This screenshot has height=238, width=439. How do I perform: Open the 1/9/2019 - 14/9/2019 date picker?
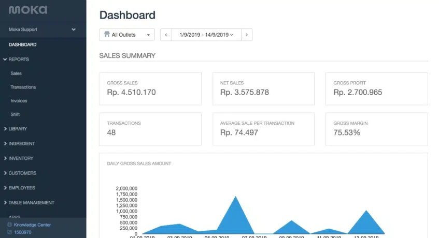coord(206,35)
